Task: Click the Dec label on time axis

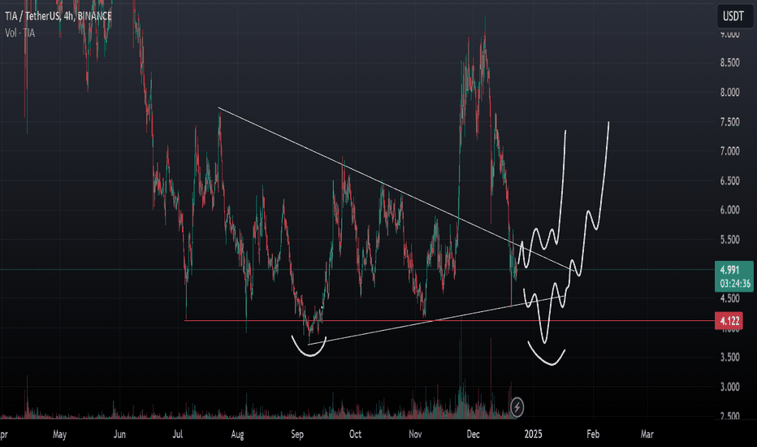Action: pos(473,434)
